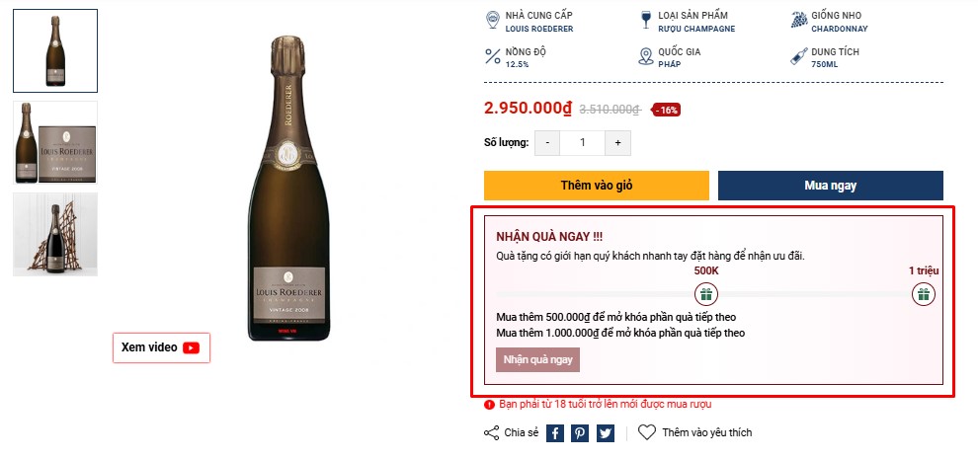Open the Xem video button
This screenshot has width=978, height=460.
tap(161, 347)
